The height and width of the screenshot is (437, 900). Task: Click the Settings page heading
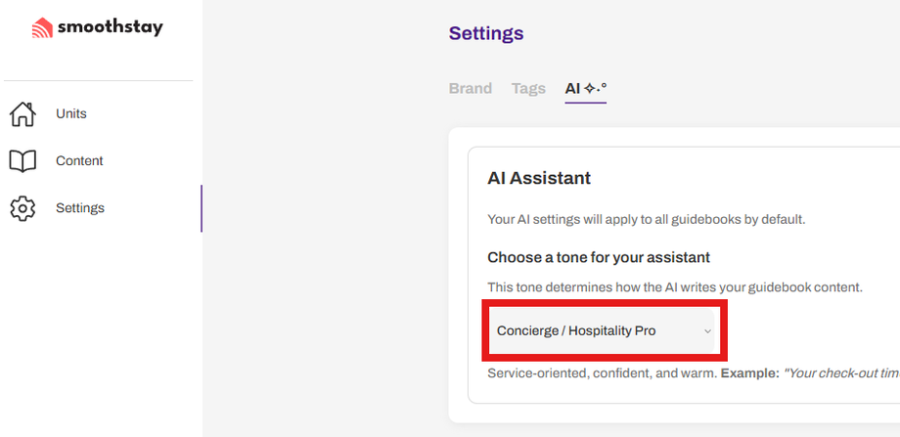tap(486, 33)
